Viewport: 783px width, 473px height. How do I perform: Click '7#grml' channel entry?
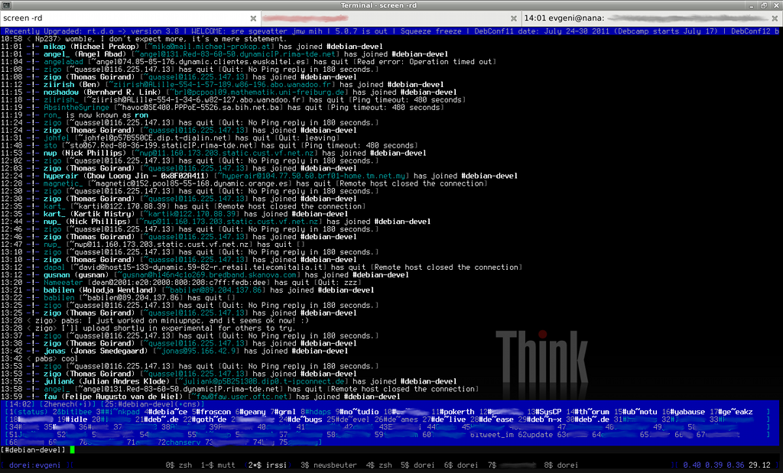click(x=283, y=412)
